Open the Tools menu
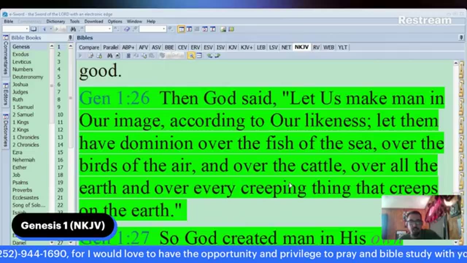The height and width of the screenshot is (263, 467). point(74,22)
